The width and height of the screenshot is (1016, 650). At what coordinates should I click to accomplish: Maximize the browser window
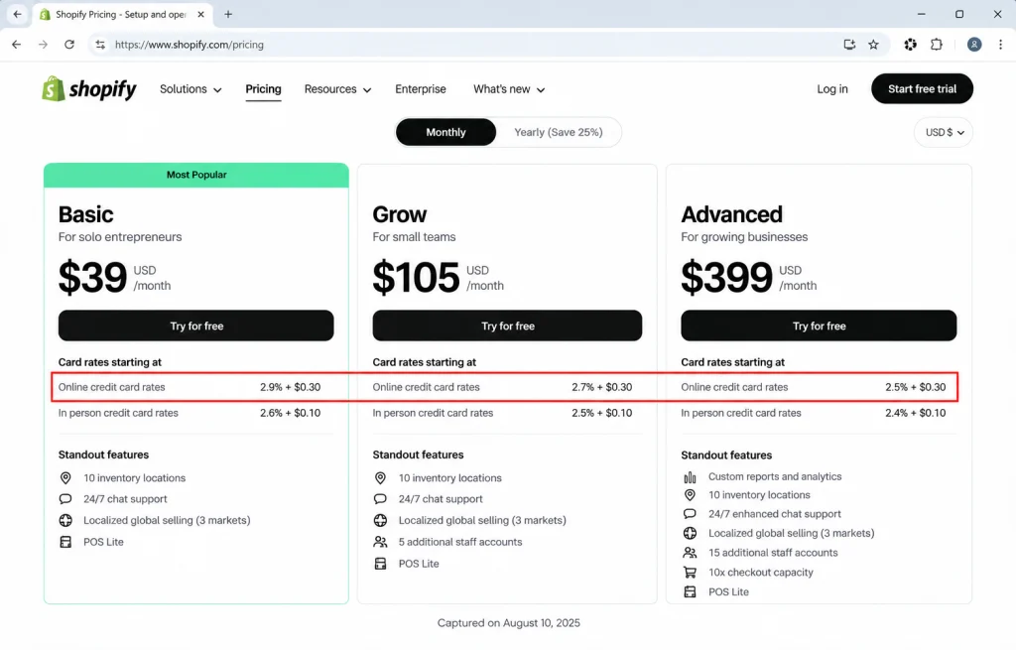(959, 14)
